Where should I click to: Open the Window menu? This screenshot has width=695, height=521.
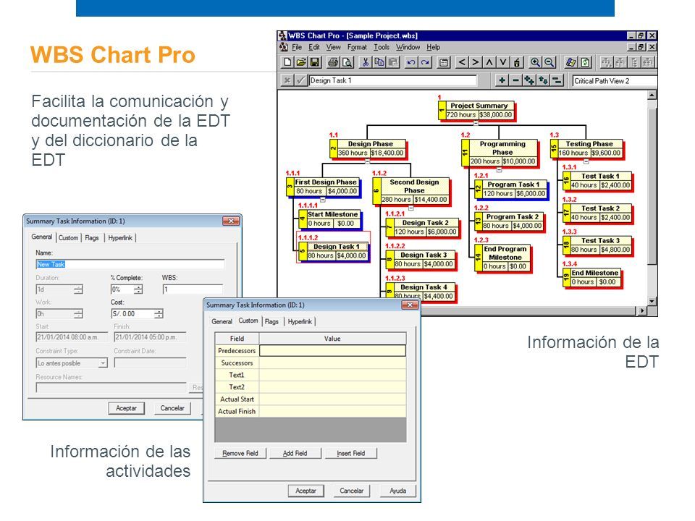pyautogui.click(x=408, y=47)
